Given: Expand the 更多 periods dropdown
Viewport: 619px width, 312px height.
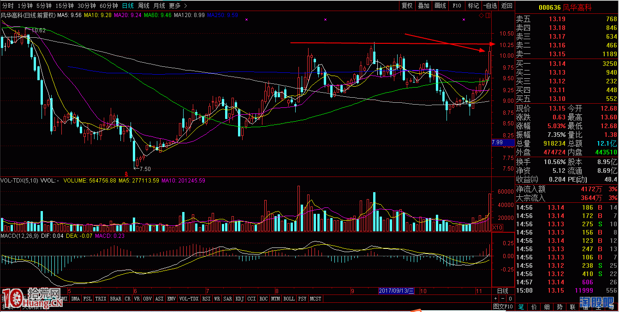Looking at the screenshot, I should pos(178,6).
